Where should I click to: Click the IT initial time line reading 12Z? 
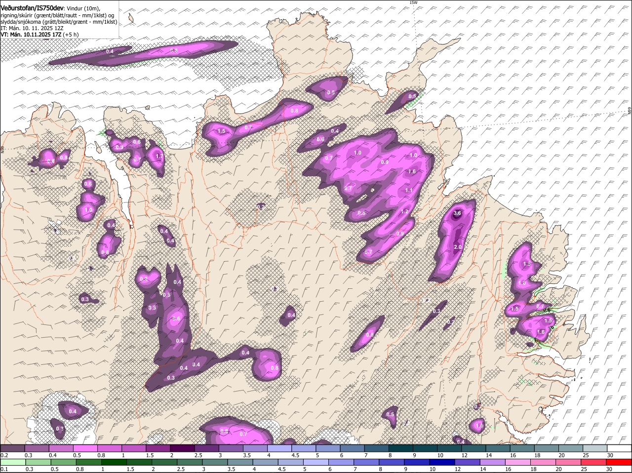(x=32, y=28)
